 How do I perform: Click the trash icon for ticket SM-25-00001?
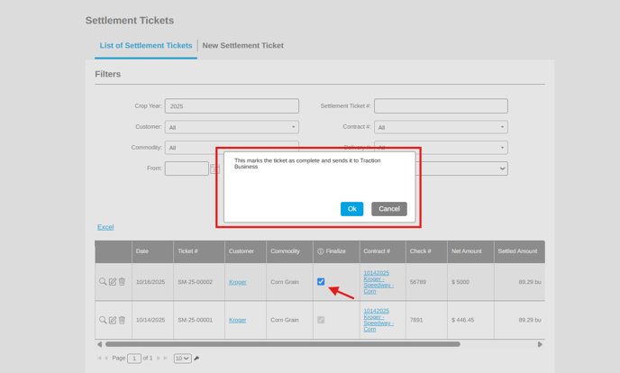[x=123, y=320]
